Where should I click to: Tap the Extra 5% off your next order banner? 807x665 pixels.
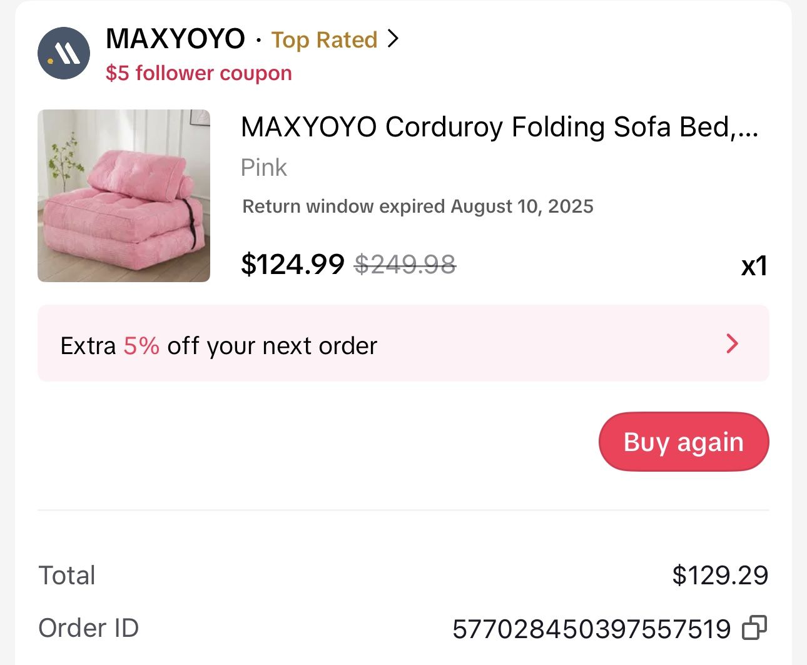coord(403,343)
